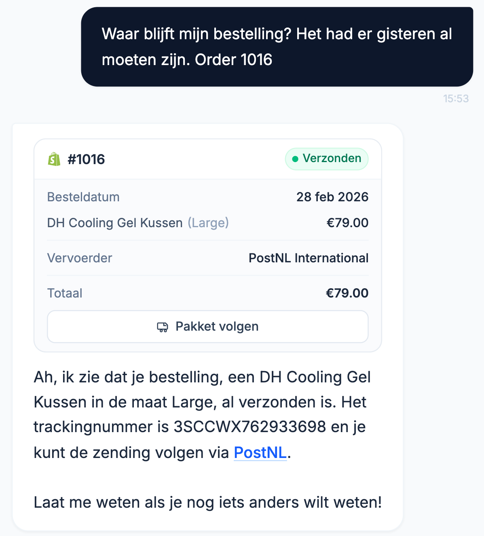
Task: Click the truck icon on Pakket volgen
Action: coord(163,327)
